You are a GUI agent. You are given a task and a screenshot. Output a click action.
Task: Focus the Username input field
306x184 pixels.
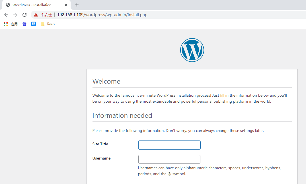169,159
